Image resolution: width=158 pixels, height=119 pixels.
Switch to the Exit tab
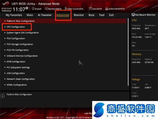(111, 15)
